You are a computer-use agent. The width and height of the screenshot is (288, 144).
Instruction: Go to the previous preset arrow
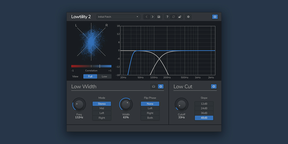pyautogui.click(x=147, y=17)
